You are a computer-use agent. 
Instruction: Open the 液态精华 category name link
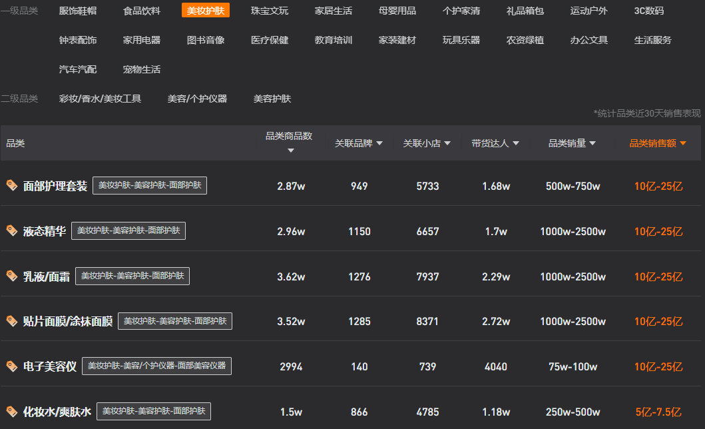point(45,231)
